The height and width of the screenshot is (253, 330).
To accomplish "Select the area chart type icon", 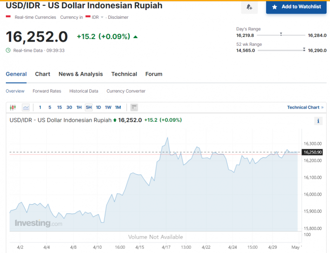I will (26, 107).
